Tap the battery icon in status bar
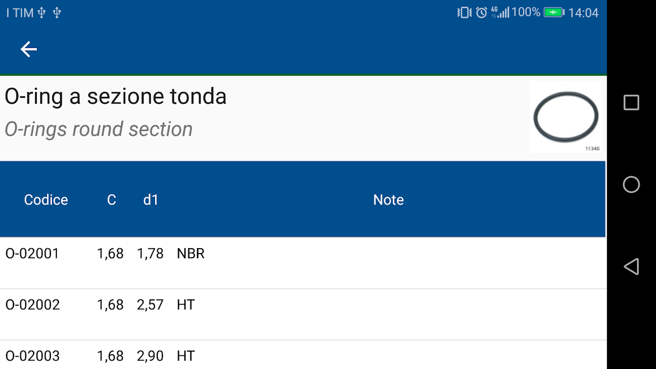 tap(554, 12)
